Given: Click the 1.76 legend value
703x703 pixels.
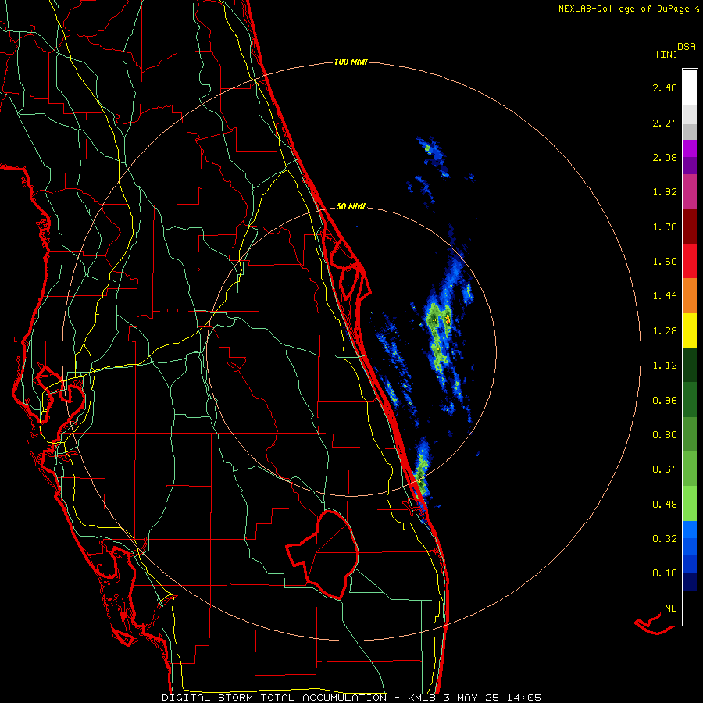Looking at the screenshot, I should coord(665,227).
